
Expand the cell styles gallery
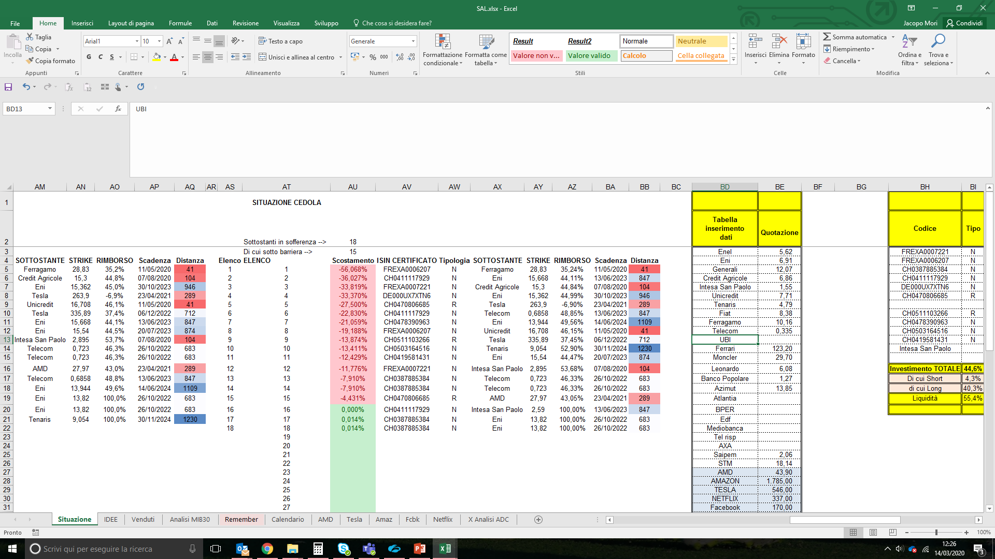pos(733,60)
